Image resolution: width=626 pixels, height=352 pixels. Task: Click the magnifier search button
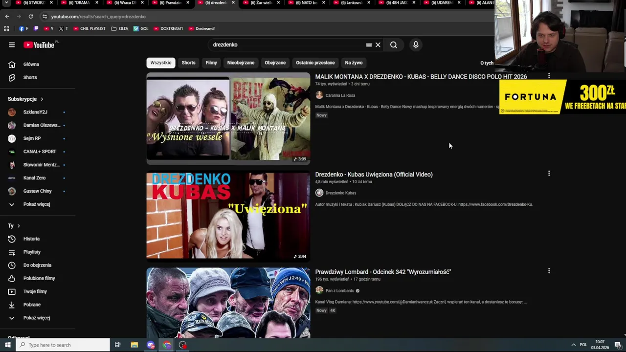(394, 45)
